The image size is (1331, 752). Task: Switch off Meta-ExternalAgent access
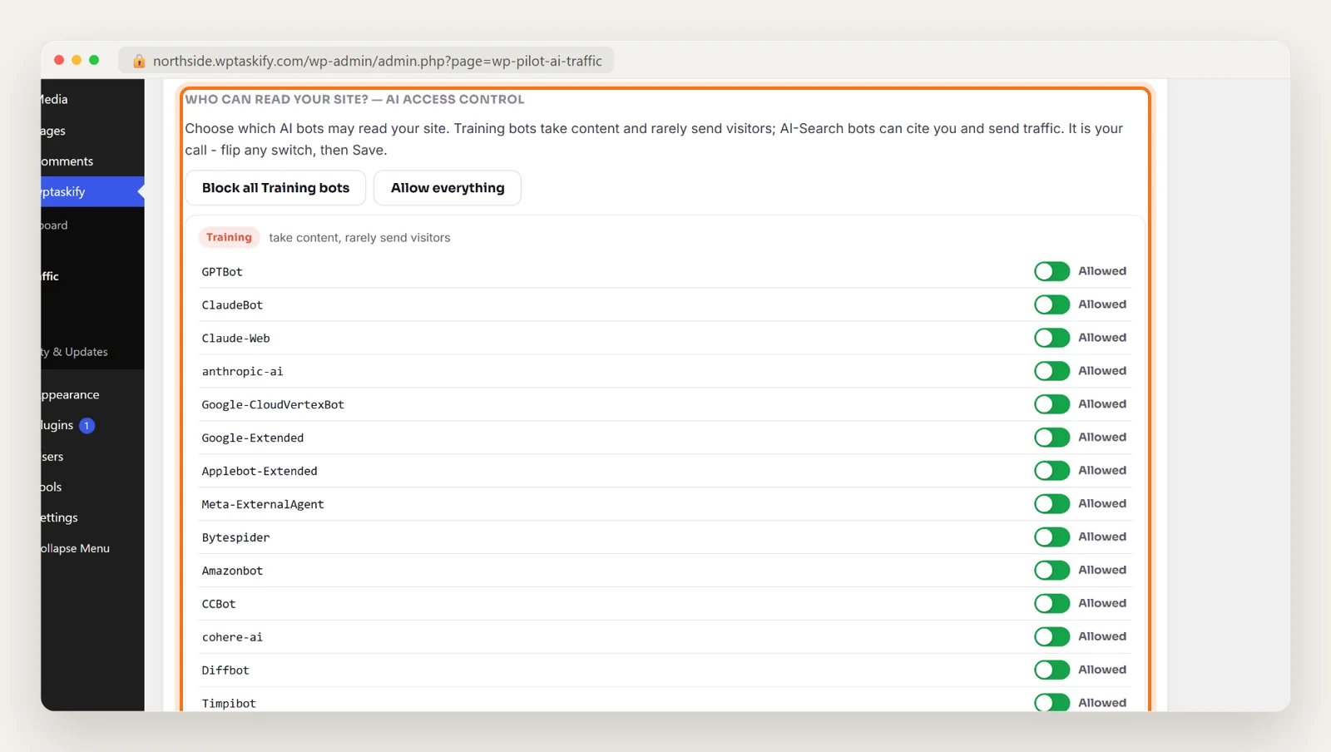pyautogui.click(x=1051, y=504)
